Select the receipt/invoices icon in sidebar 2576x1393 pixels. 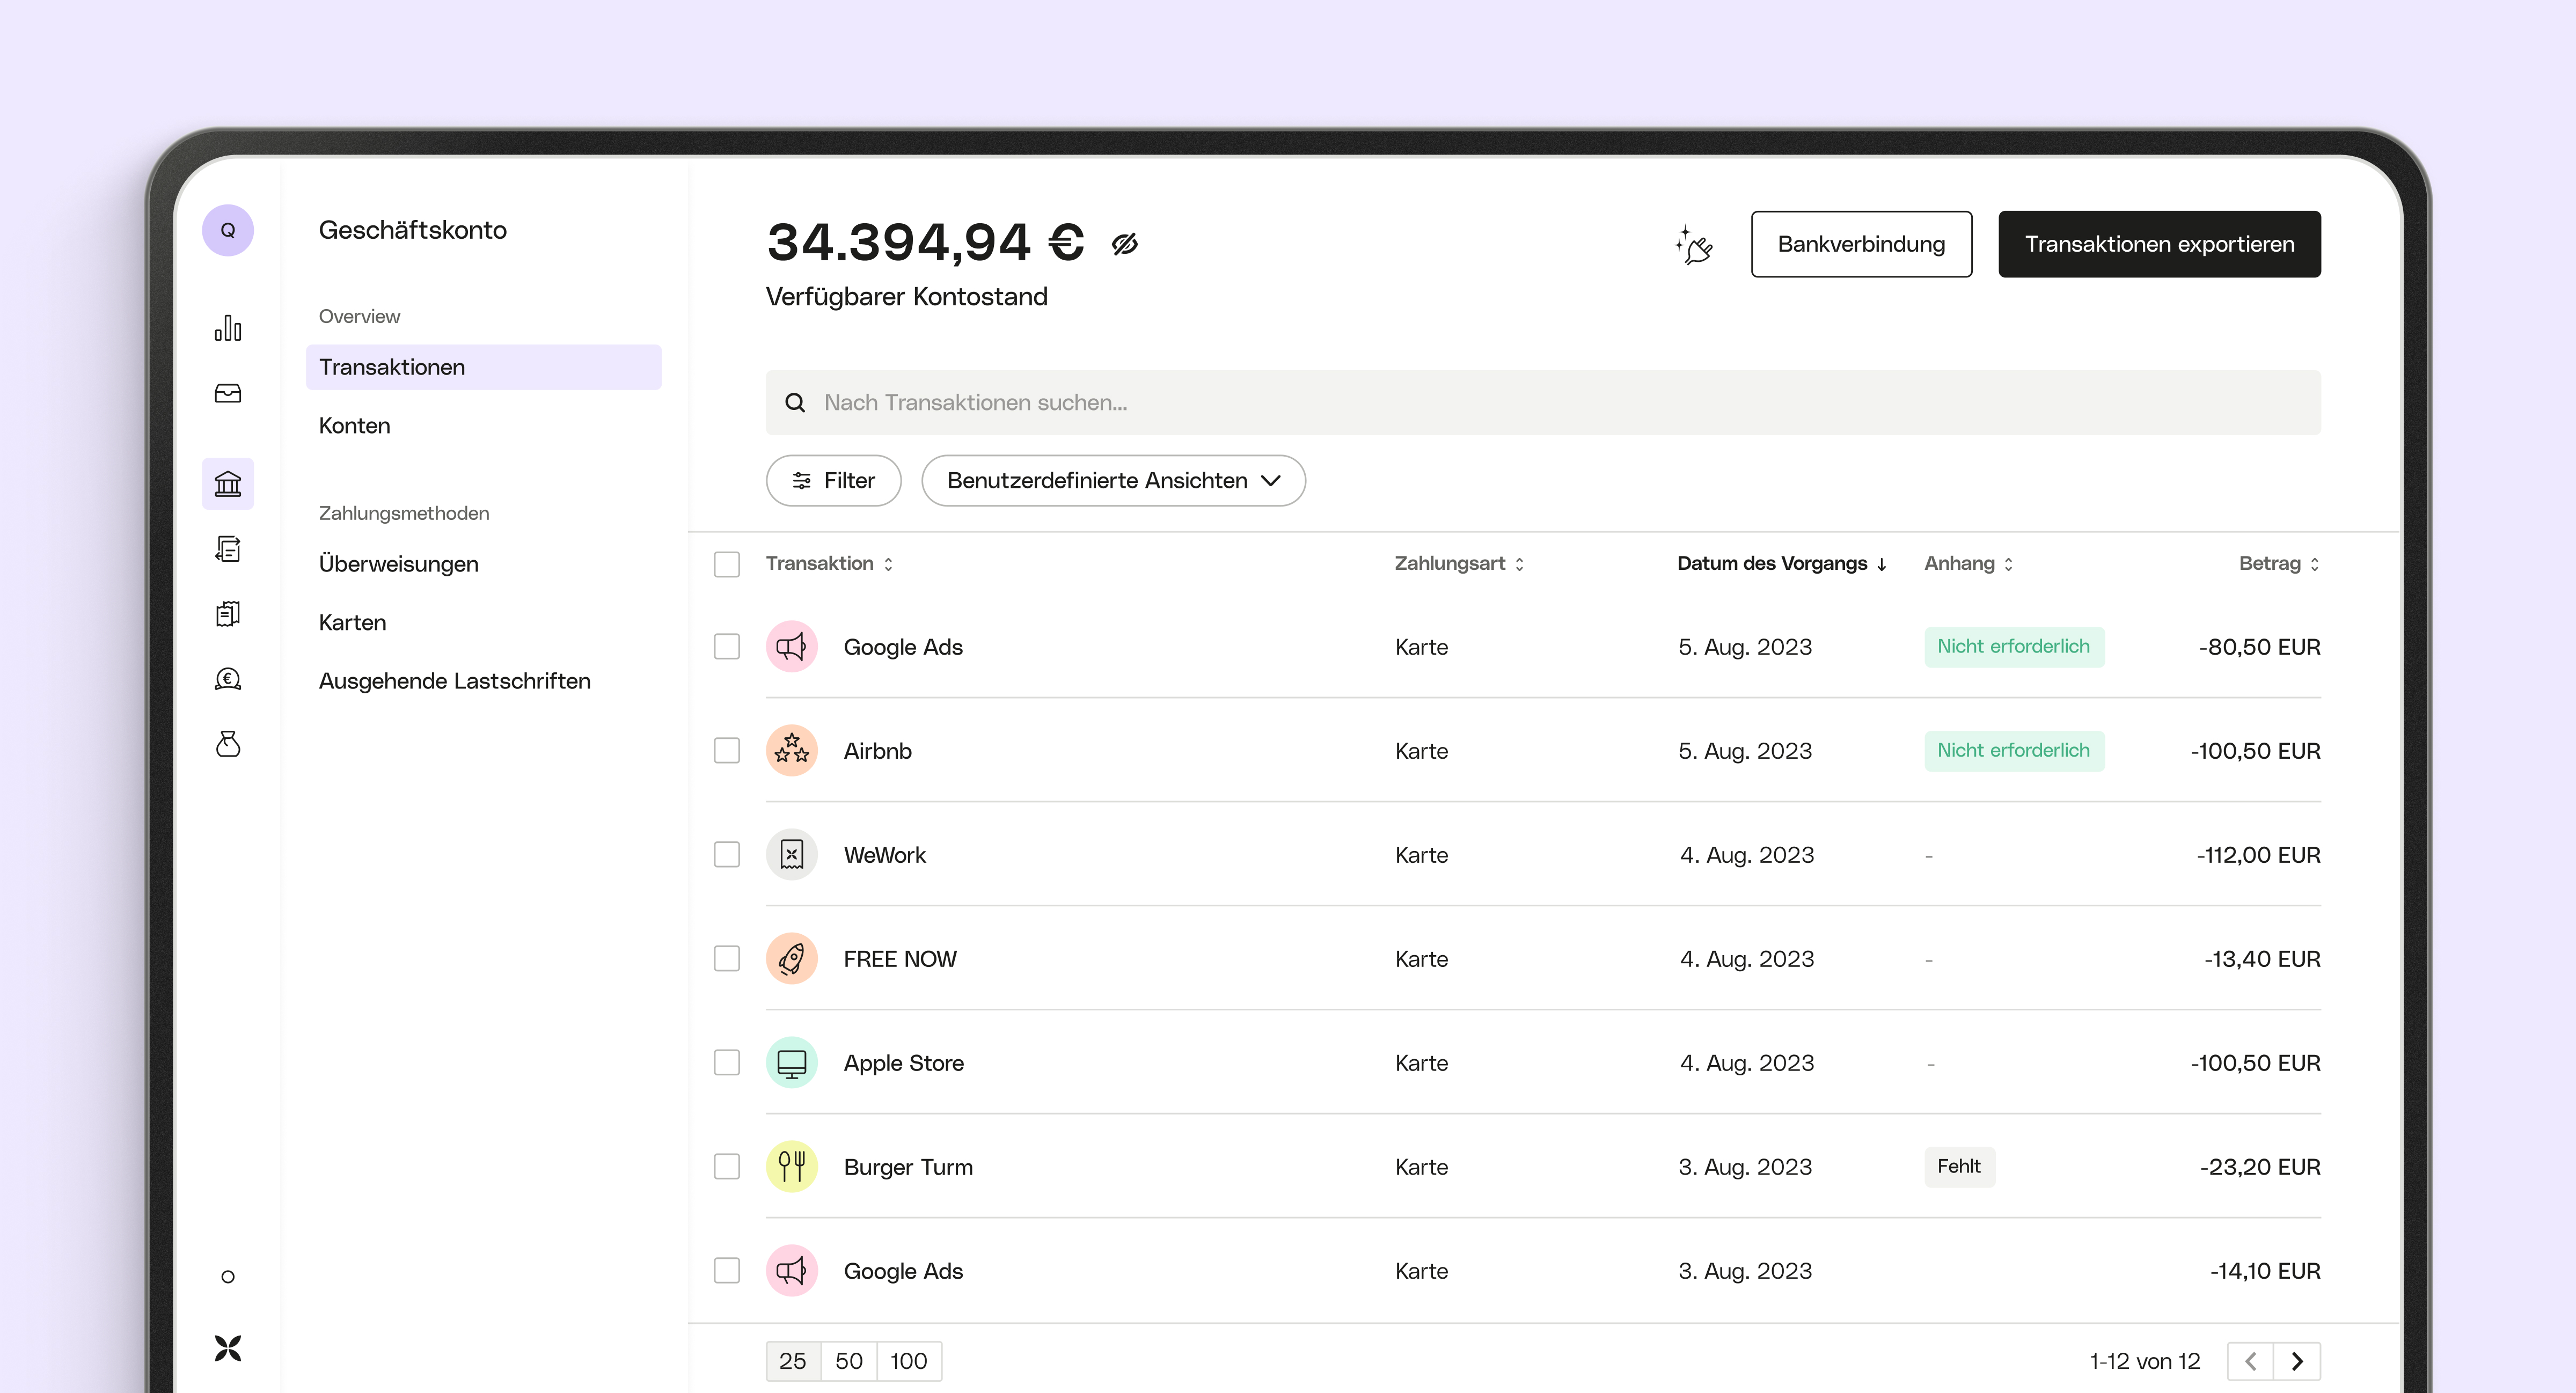point(228,614)
